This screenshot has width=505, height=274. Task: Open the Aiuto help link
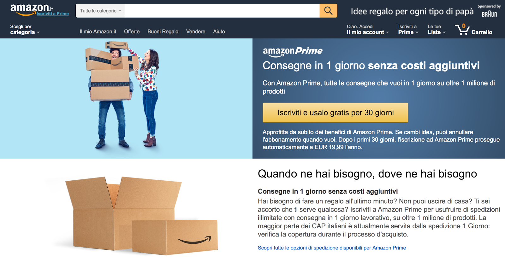[219, 32]
